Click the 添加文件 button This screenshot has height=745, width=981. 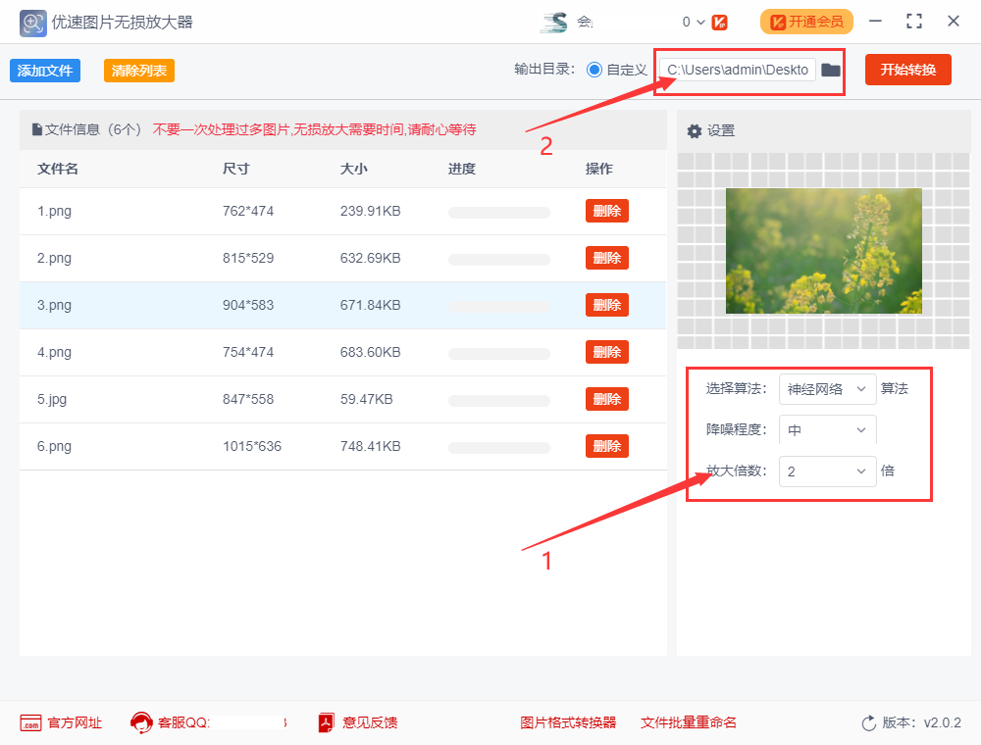45,70
